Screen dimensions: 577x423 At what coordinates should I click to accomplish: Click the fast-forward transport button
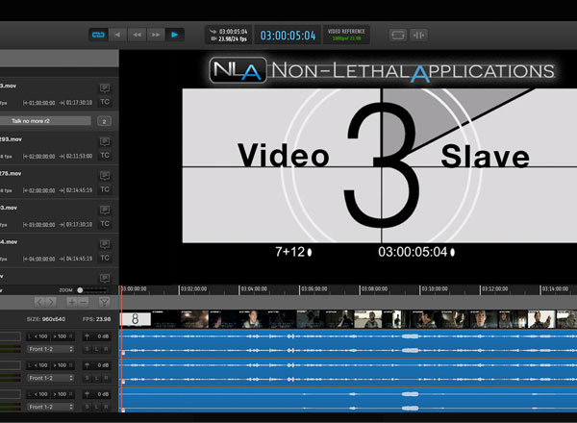coord(155,35)
